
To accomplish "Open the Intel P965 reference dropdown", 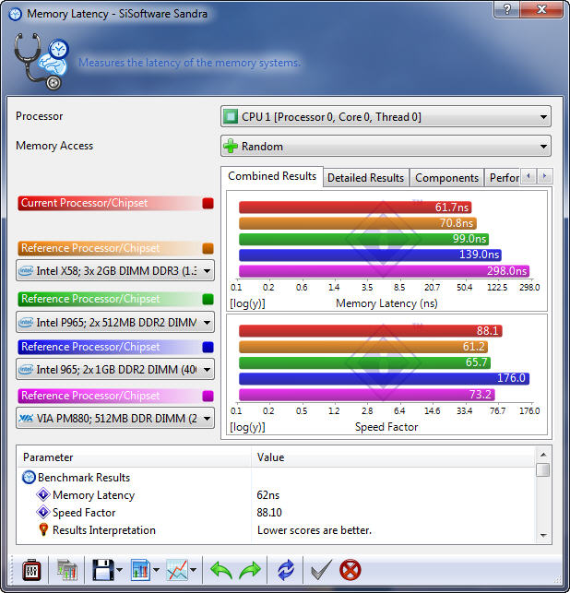I will (x=115, y=322).
